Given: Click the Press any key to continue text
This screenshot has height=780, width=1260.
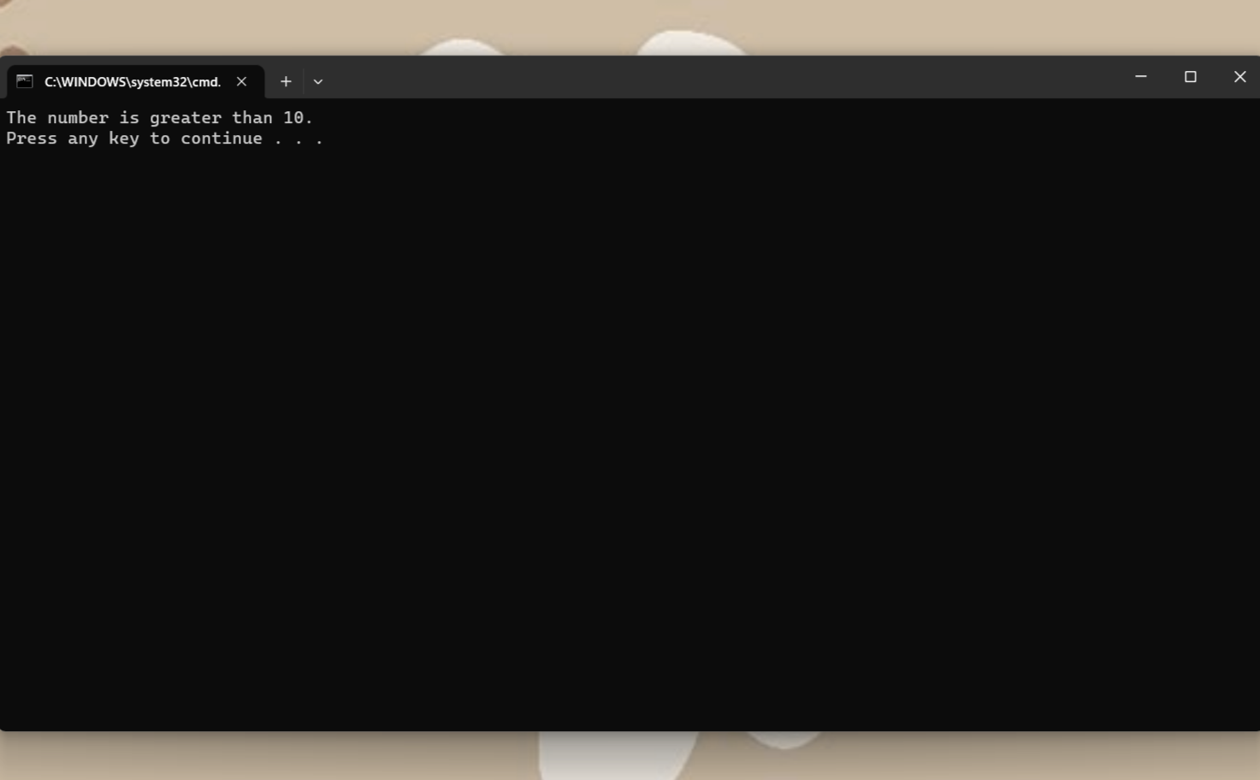Looking at the screenshot, I should (x=164, y=138).
